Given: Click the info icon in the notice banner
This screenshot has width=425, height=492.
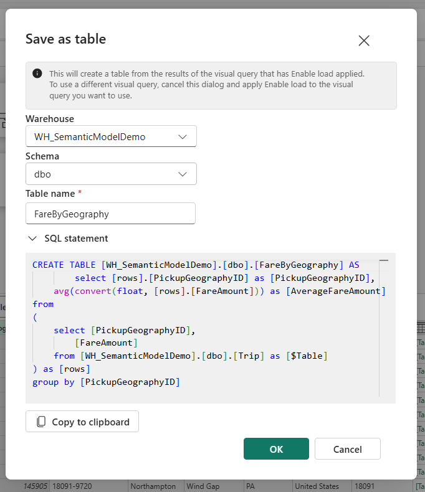Looking at the screenshot, I should [x=37, y=73].
